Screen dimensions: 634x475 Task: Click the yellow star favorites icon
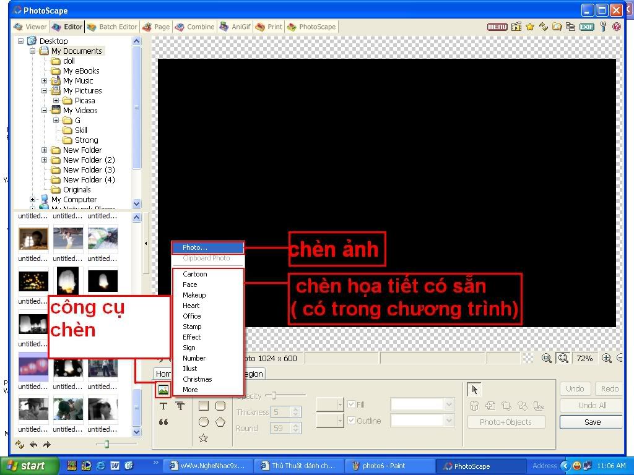(530, 27)
